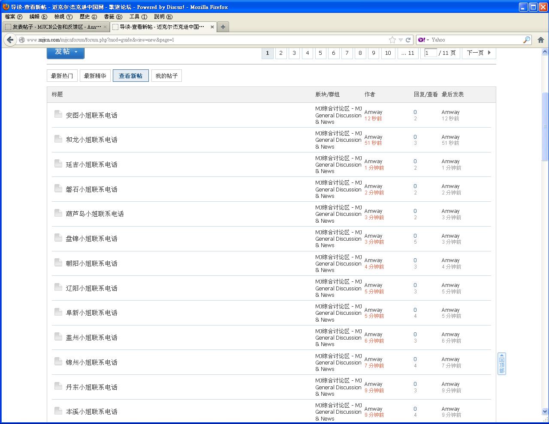Click the vertical scrollbar down arrow
This screenshot has height=424, width=549.
545,412
